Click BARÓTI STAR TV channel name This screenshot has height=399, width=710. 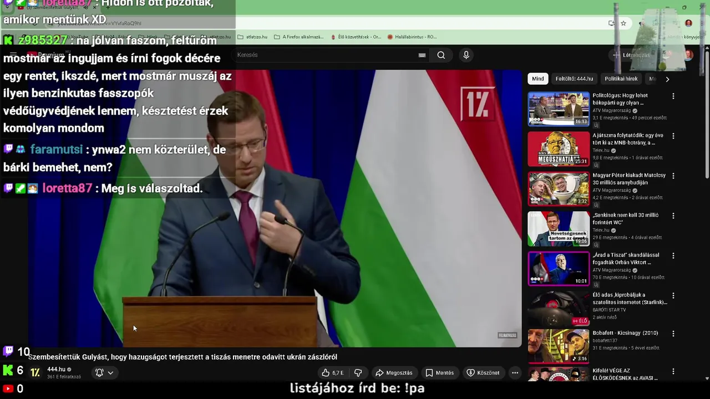[609, 310]
